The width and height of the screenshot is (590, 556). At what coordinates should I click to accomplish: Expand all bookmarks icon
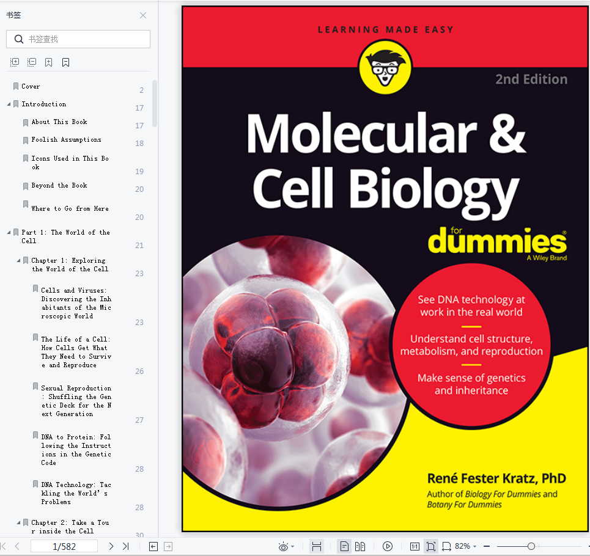coord(14,62)
